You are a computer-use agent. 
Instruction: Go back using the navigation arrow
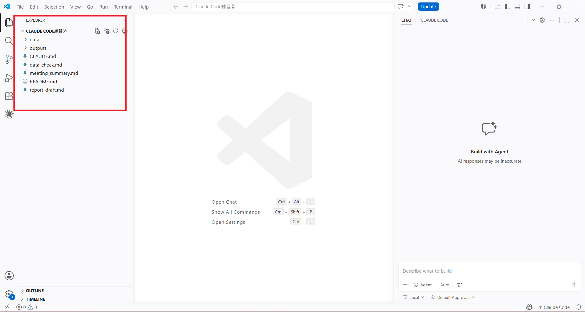tap(176, 7)
